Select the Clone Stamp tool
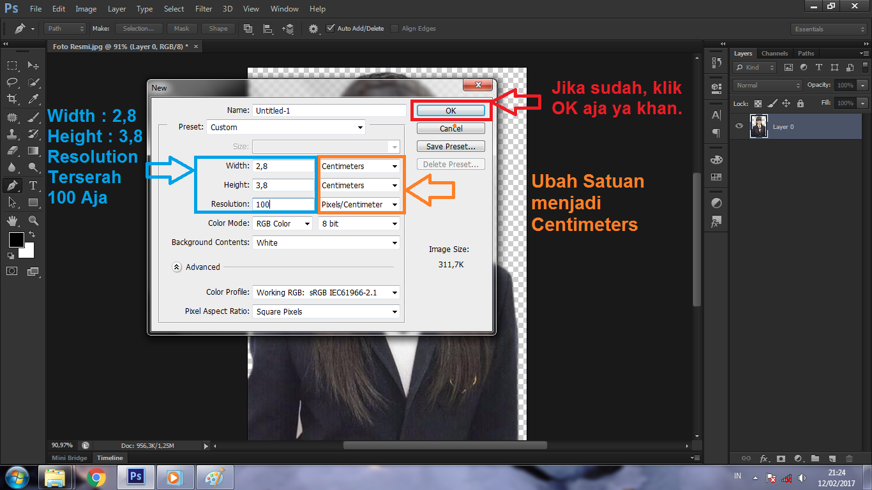This screenshot has width=872, height=490. pyautogui.click(x=12, y=134)
